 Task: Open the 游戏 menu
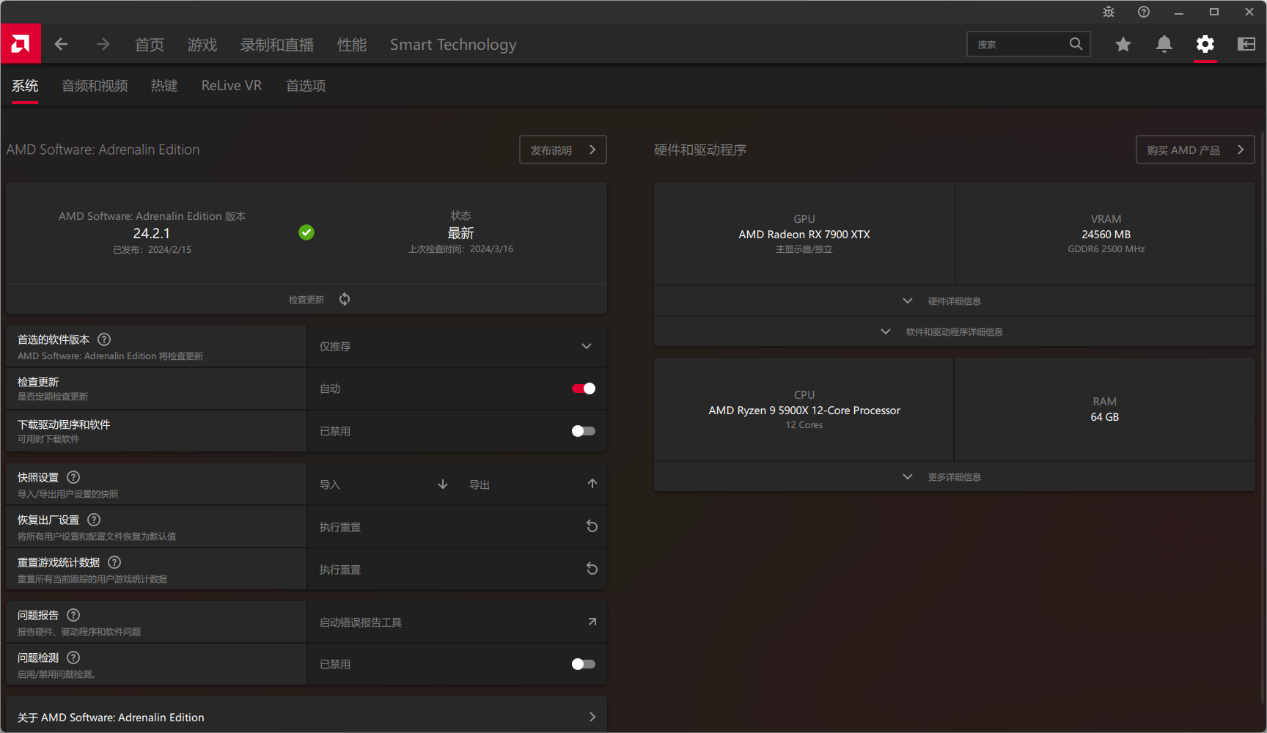pyautogui.click(x=202, y=45)
